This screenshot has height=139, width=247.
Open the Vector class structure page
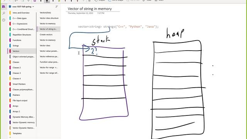[49, 18]
